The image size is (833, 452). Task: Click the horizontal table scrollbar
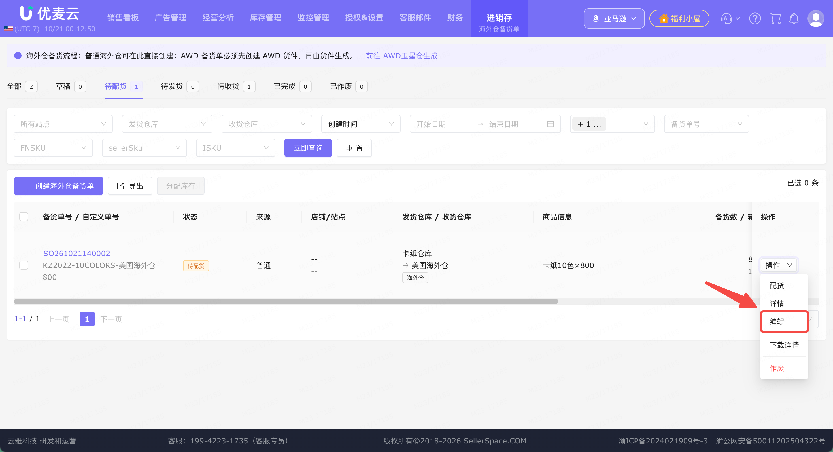pos(286,301)
